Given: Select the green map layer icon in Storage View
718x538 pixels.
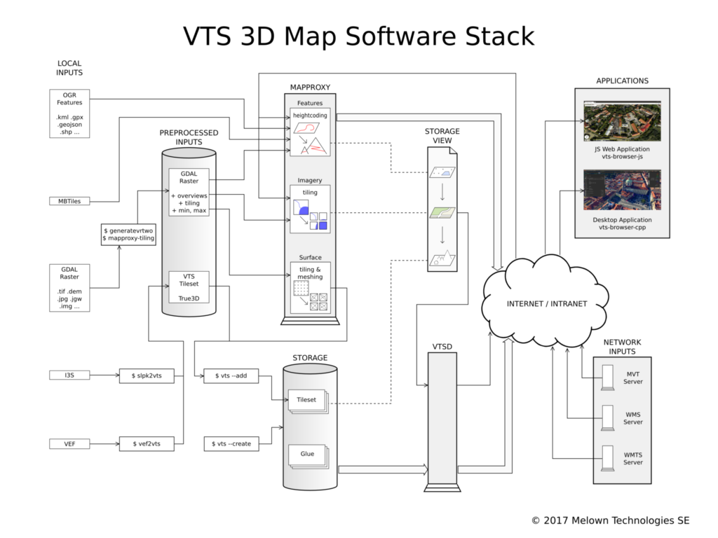Looking at the screenshot, I should point(442,213).
